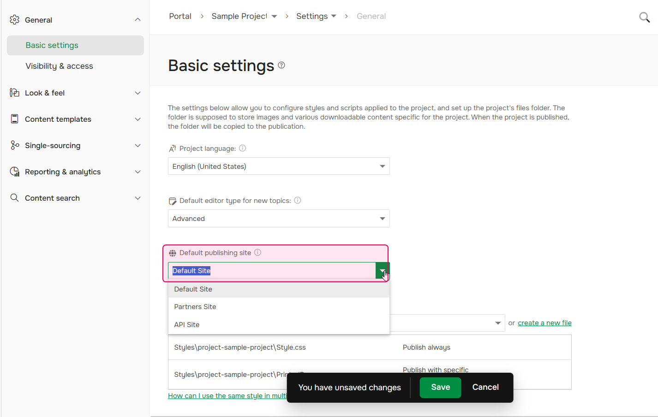The image size is (658, 417).
Task: Close the Default publishing site dropdown arrow
Action: point(383,271)
